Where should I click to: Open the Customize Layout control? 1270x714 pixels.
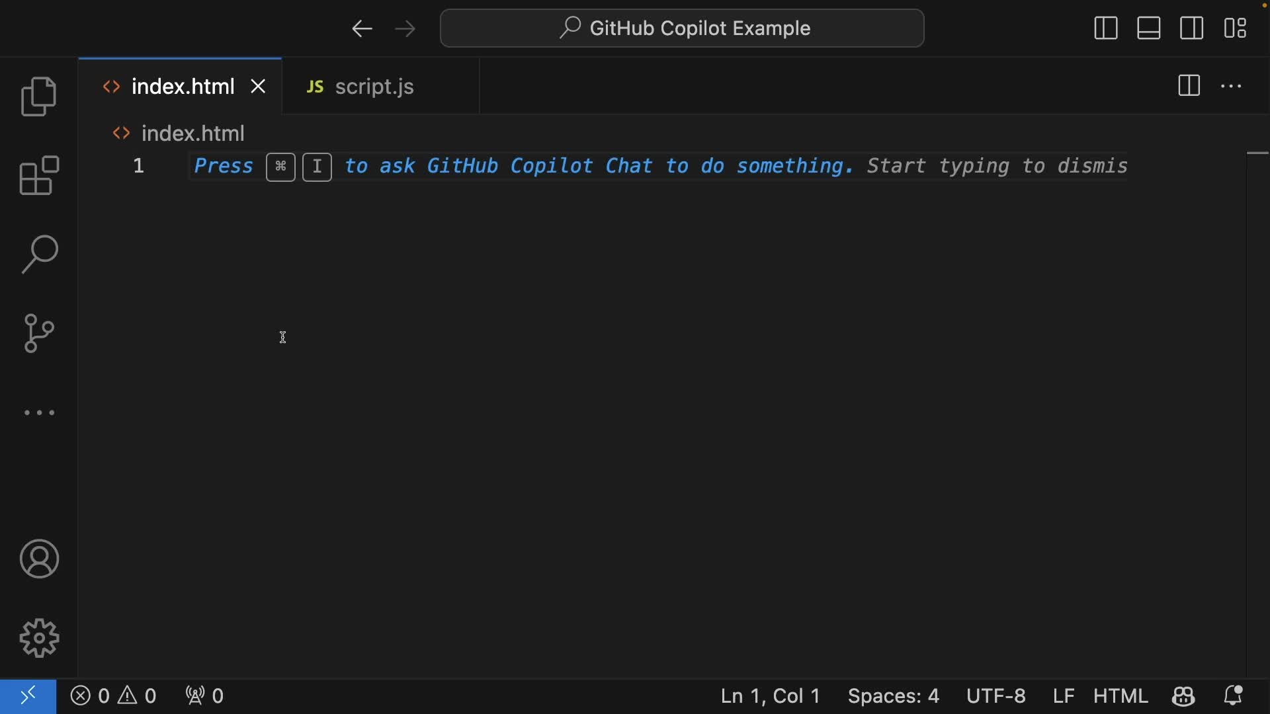pos(1235,28)
